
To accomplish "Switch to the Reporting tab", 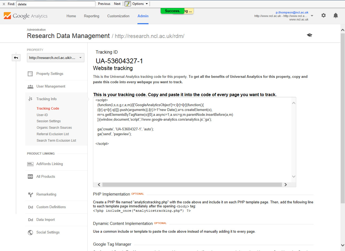I will 92,16.
